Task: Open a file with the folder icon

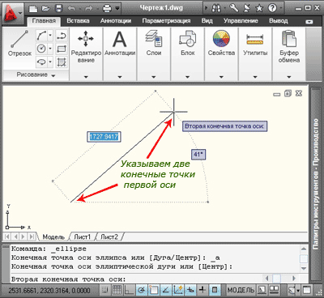Action: 46,9
